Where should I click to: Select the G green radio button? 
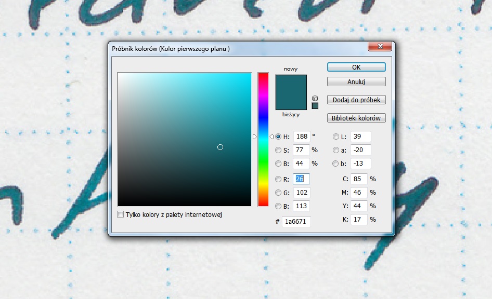279,193
